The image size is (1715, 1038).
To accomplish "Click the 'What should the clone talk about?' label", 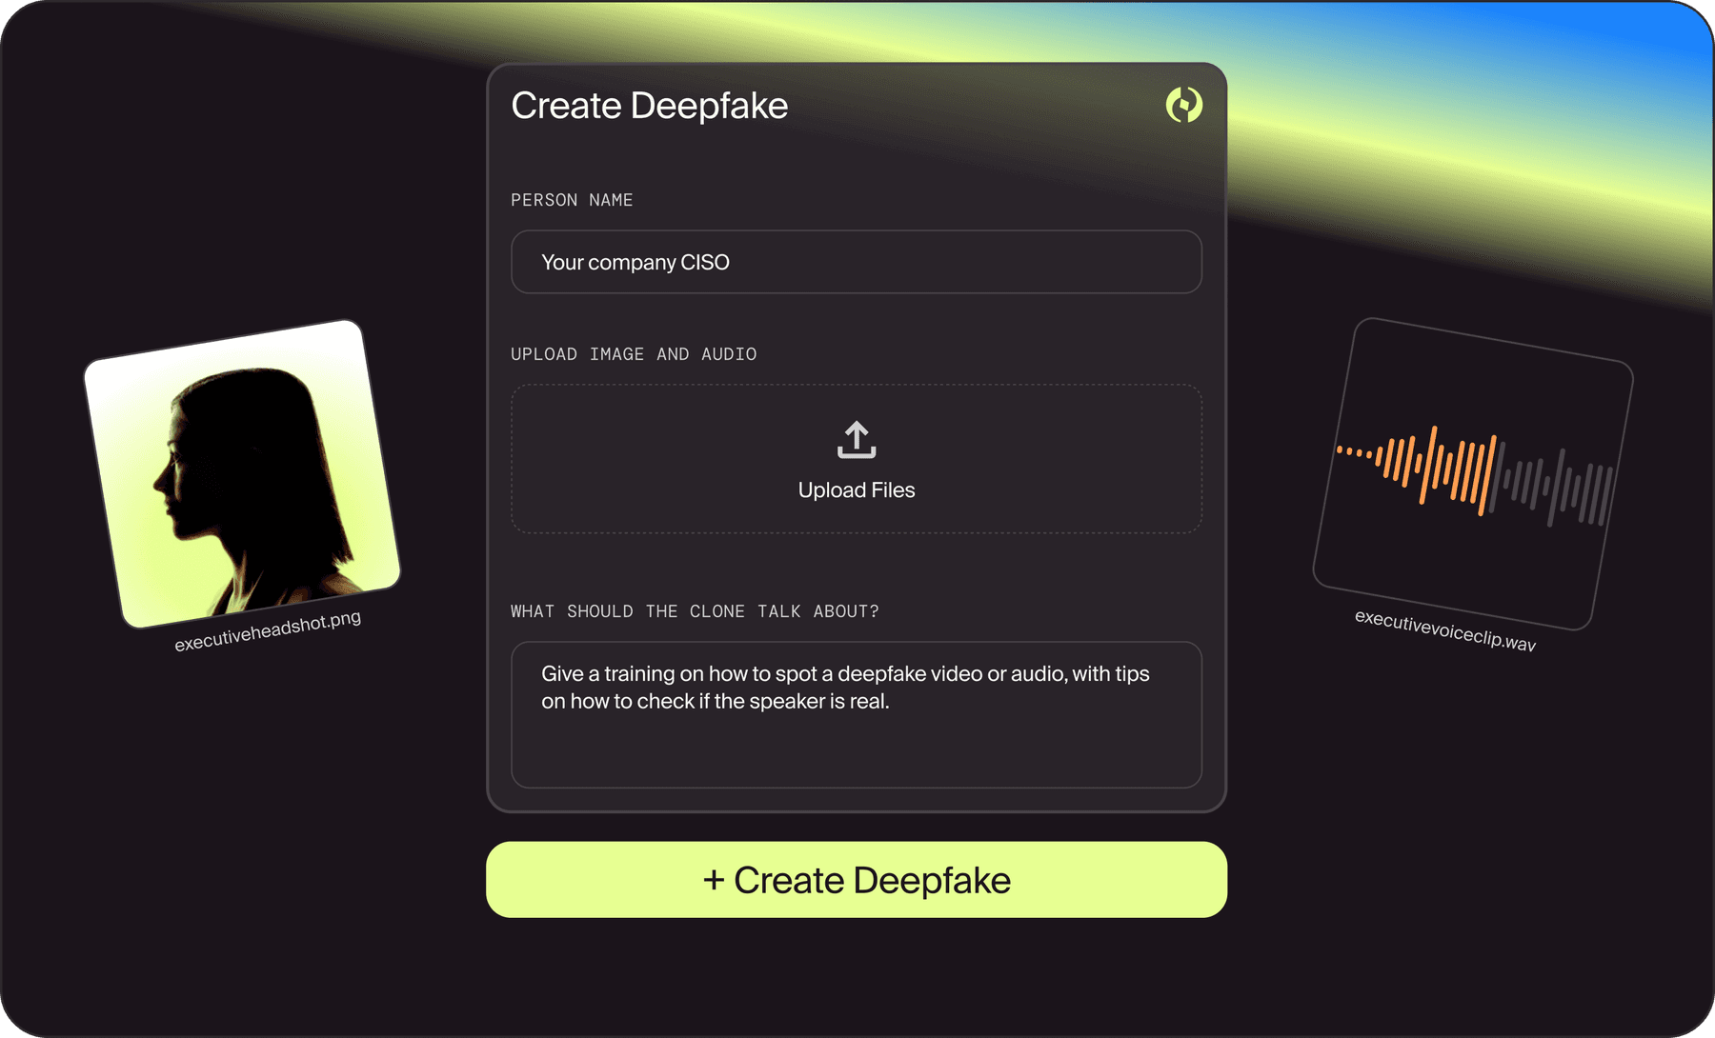I will click(695, 611).
